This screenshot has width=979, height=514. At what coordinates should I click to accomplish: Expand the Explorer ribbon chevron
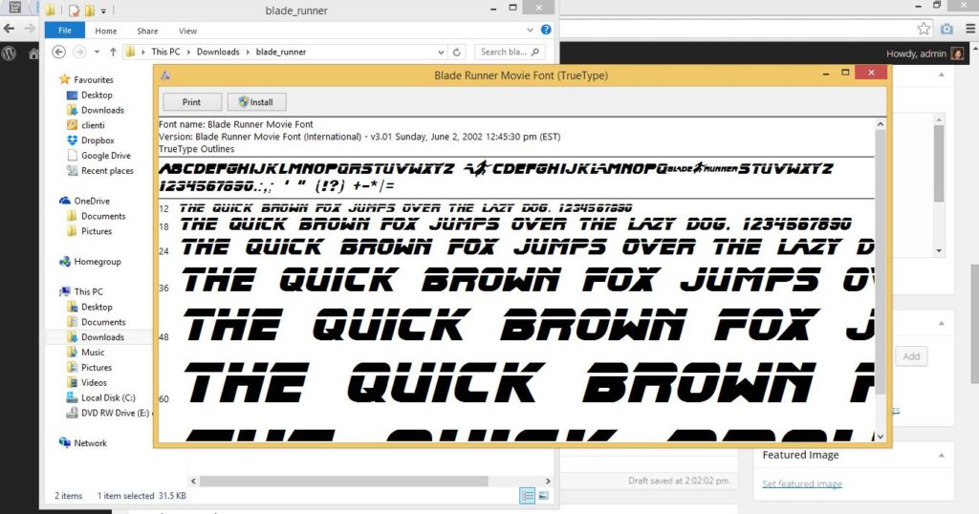pyautogui.click(x=530, y=30)
